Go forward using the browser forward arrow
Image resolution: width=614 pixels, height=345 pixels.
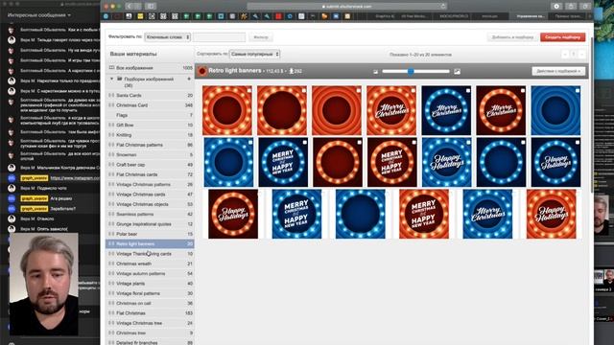pyautogui.click(x=137, y=7)
